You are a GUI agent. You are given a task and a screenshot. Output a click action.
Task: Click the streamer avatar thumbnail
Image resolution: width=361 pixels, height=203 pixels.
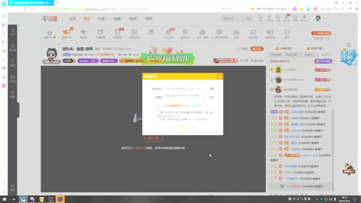(x=51, y=55)
